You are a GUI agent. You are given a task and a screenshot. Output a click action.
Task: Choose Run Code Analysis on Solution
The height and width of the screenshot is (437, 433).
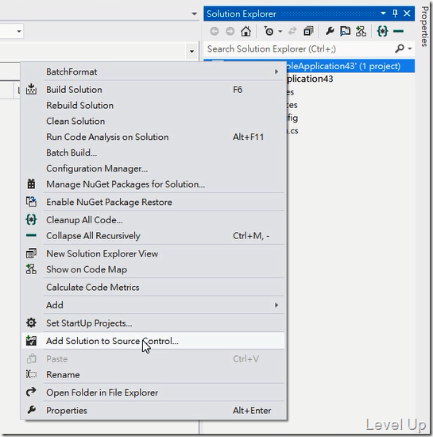[153, 137]
